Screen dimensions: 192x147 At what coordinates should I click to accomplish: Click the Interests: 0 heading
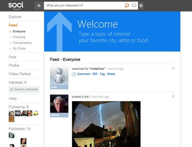pyautogui.click(x=18, y=82)
